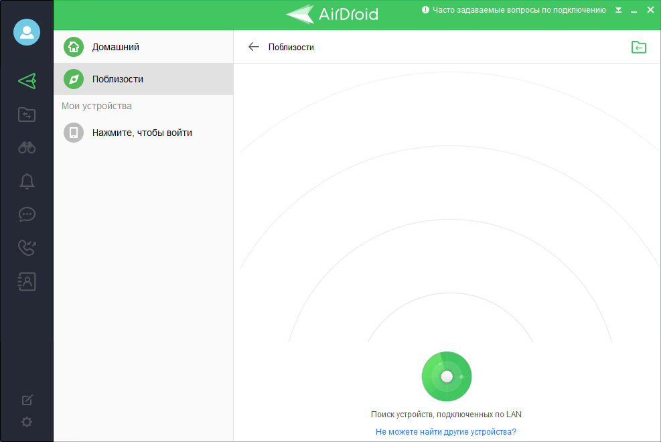Click Нажмите, чтобы войти
The image size is (661, 442).
pos(143,133)
